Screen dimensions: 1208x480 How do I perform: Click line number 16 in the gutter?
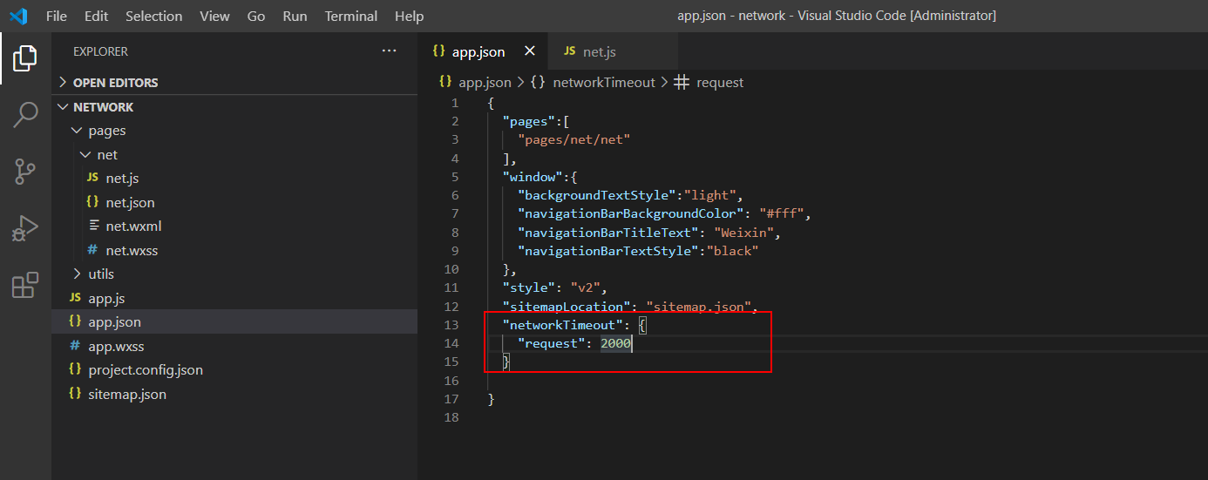click(x=451, y=381)
